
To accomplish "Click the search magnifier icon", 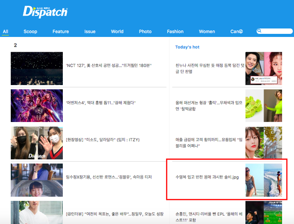I will [259, 31].
